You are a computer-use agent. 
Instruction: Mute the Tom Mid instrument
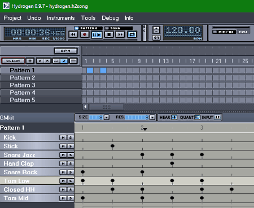click(63, 198)
